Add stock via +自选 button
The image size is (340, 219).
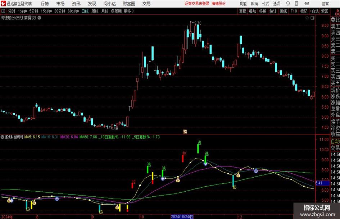[314, 11]
